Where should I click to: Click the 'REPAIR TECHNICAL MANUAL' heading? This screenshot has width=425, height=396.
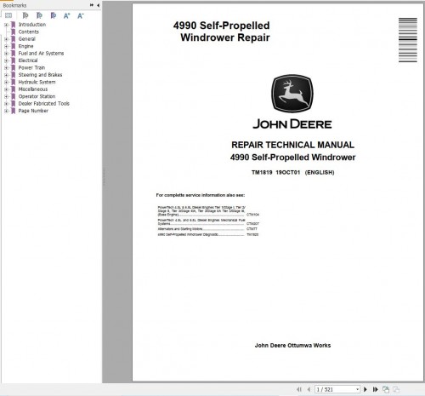click(x=292, y=145)
